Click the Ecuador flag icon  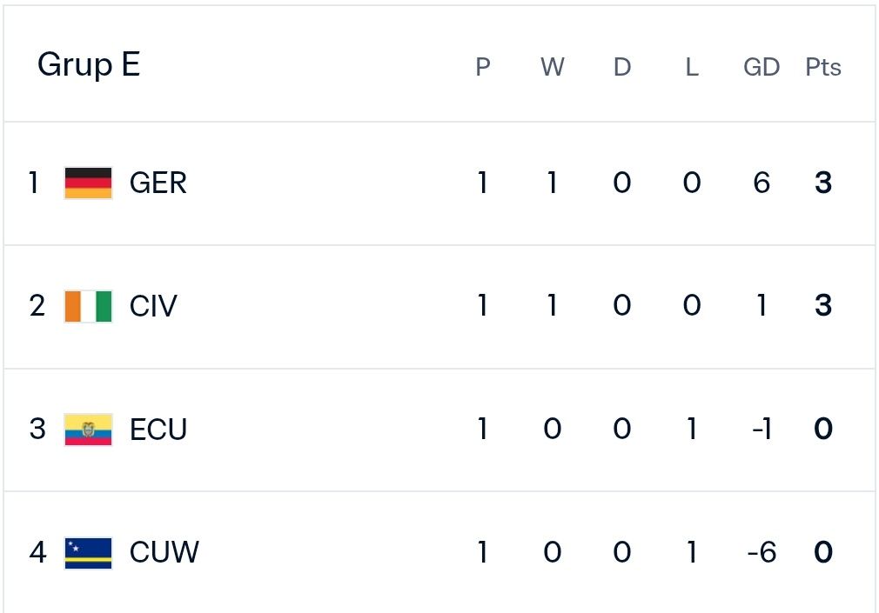(88, 430)
